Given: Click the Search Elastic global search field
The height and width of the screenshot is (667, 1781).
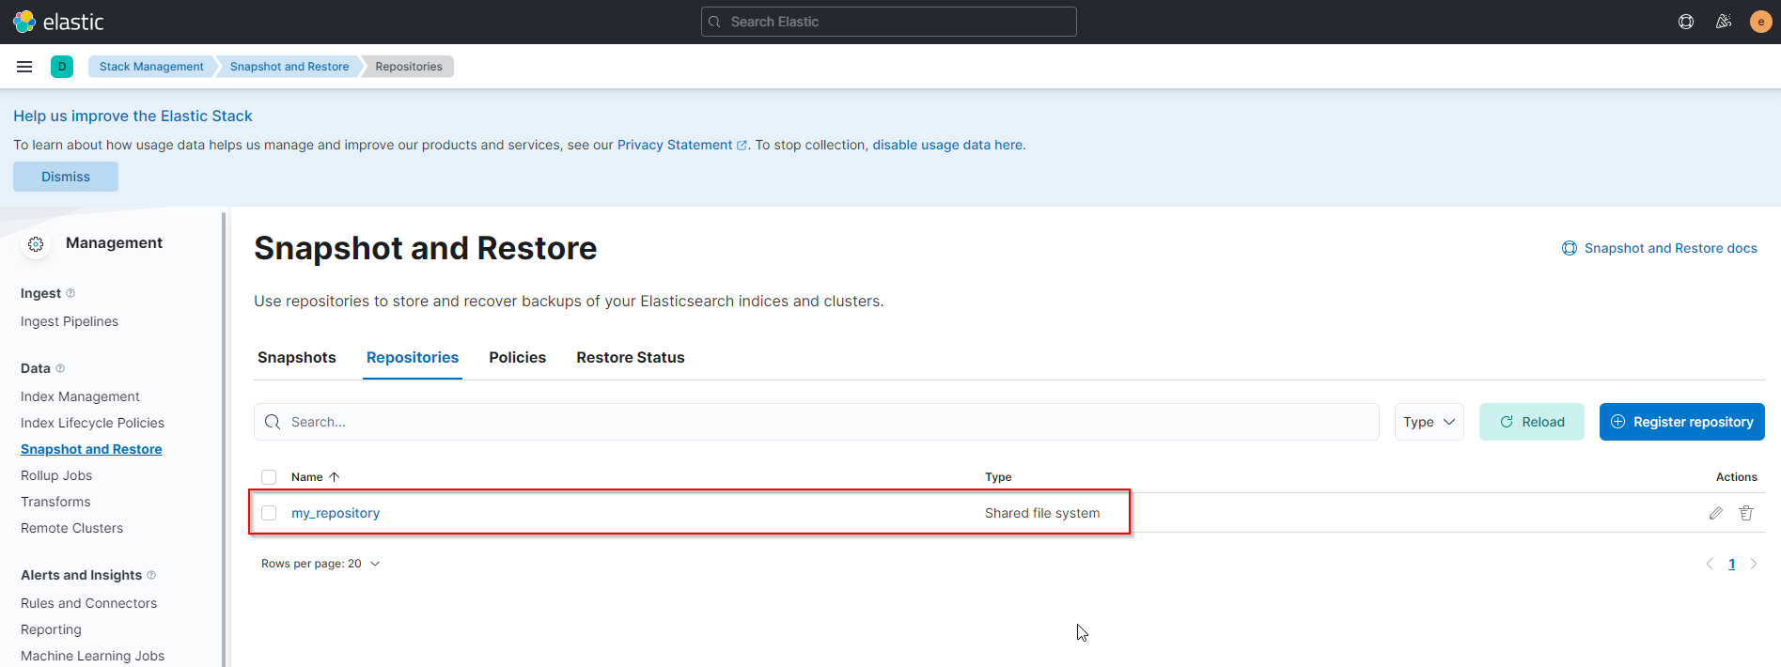Looking at the screenshot, I should pos(889,22).
